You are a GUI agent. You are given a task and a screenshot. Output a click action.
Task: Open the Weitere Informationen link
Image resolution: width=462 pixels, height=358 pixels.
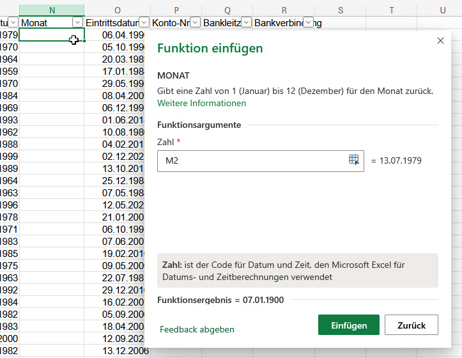coord(201,103)
